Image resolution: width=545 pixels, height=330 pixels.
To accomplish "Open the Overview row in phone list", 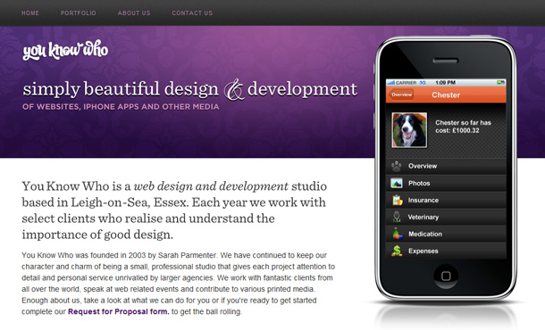I will pos(446,166).
